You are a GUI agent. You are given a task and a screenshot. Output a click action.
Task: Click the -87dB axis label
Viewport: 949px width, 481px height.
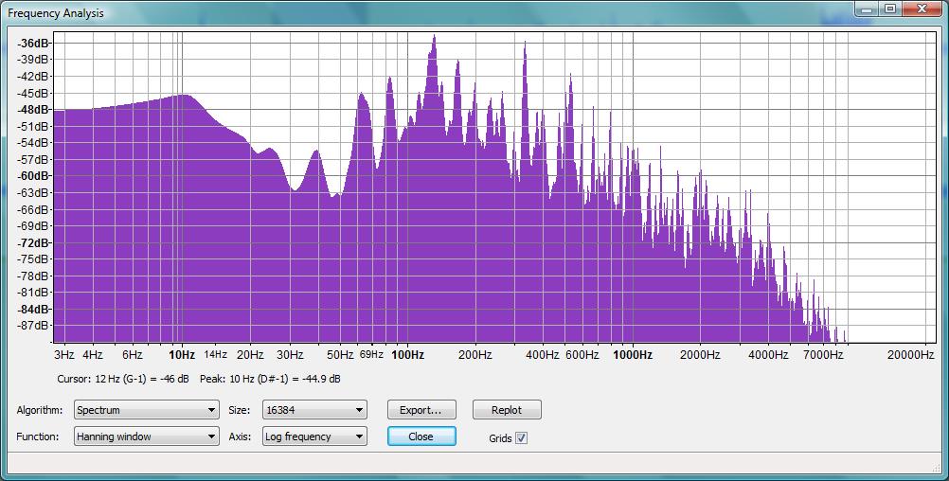[34, 326]
